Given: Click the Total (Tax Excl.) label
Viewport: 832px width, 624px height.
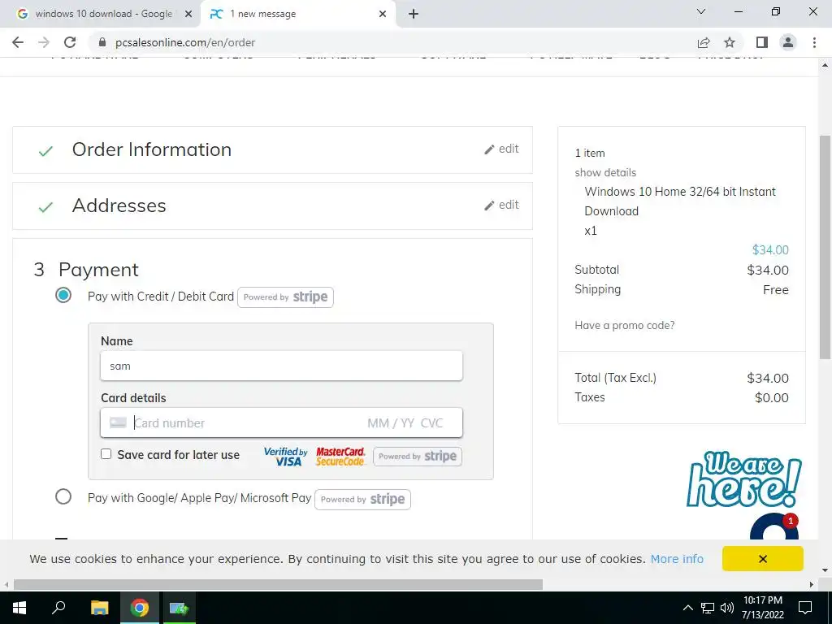Looking at the screenshot, I should pyautogui.click(x=616, y=378).
